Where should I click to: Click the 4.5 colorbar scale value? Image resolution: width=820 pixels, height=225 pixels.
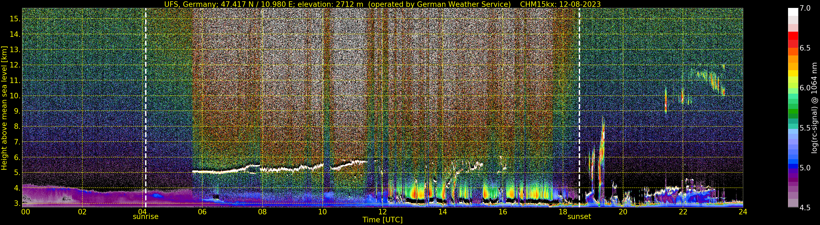(x=805, y=208)
